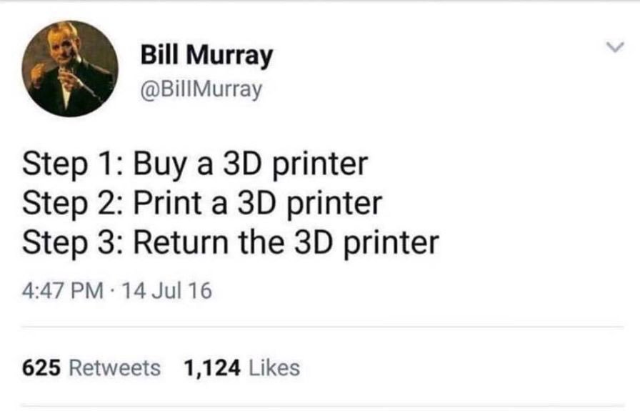Select the "Step 3: Return the 3D printer" line
The width and height of the screenshot is (640, 411).
(x=231, y=243)
